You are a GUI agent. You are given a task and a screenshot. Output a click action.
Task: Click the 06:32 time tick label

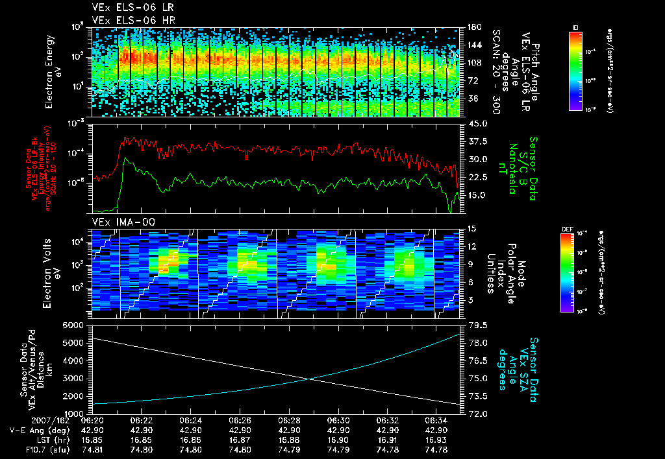387,422
